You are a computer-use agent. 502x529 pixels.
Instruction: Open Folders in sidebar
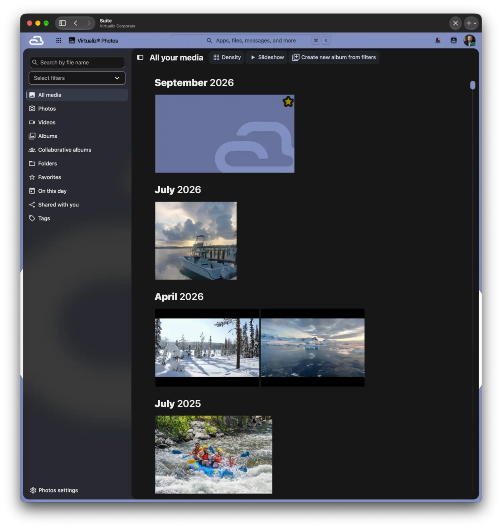pos(77,163)
